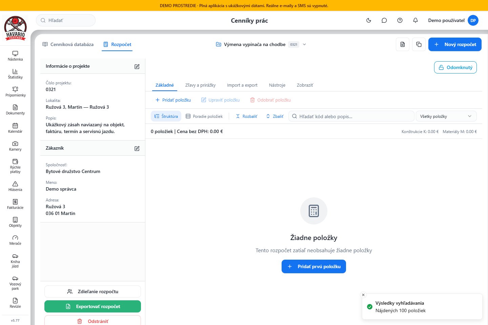Edit Informácie o projekte section
This screenshot has width=488, height=325.
pos(137,66)
